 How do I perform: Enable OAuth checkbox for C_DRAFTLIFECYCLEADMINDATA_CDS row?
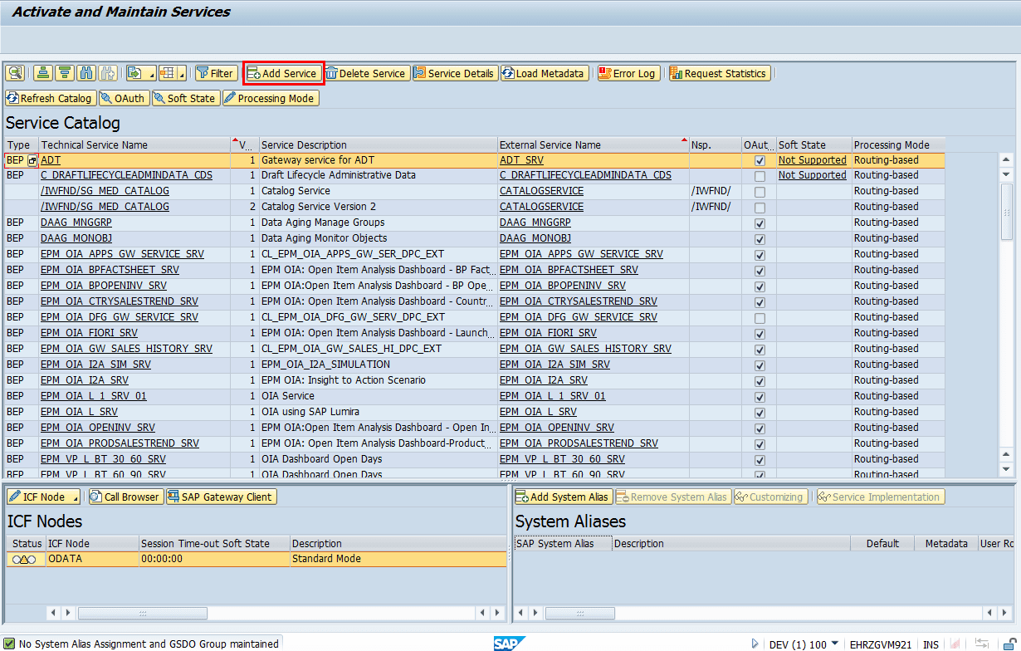[x=760, y=176]
